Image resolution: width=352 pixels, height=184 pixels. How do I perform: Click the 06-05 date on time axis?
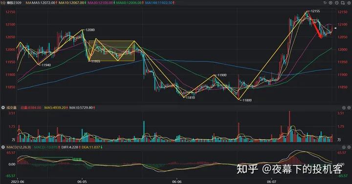(82, 182)
